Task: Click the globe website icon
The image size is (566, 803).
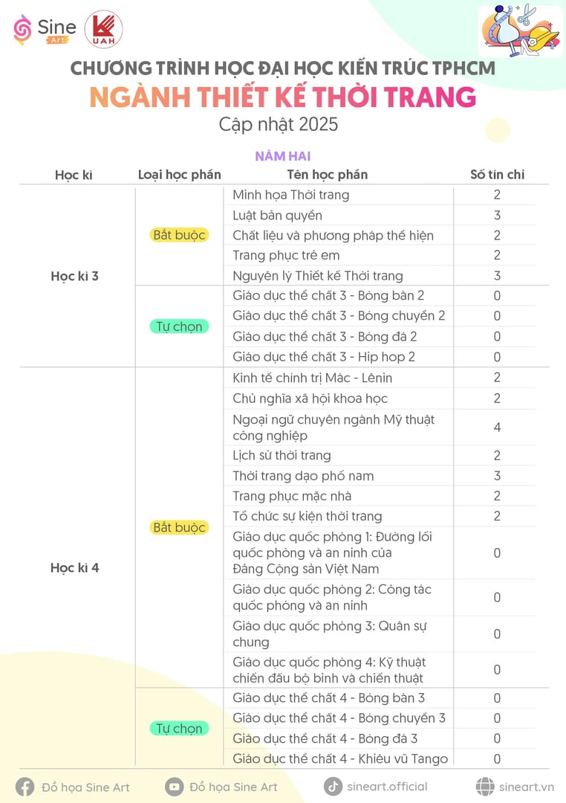Action: coord(484,786)
